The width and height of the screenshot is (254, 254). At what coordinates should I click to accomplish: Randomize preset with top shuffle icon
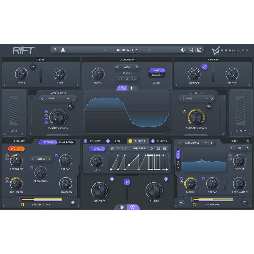(x=191, y=50)
